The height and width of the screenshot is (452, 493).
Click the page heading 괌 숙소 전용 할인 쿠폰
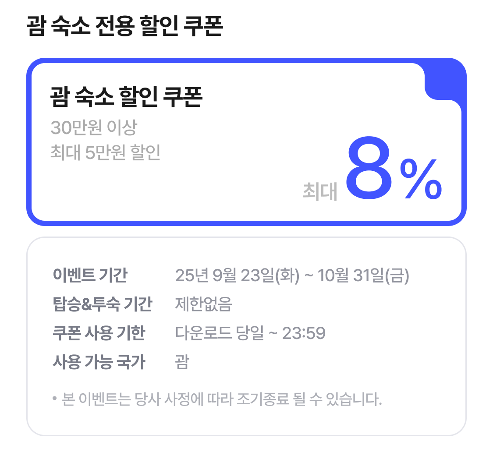click(x=125, y=27)
